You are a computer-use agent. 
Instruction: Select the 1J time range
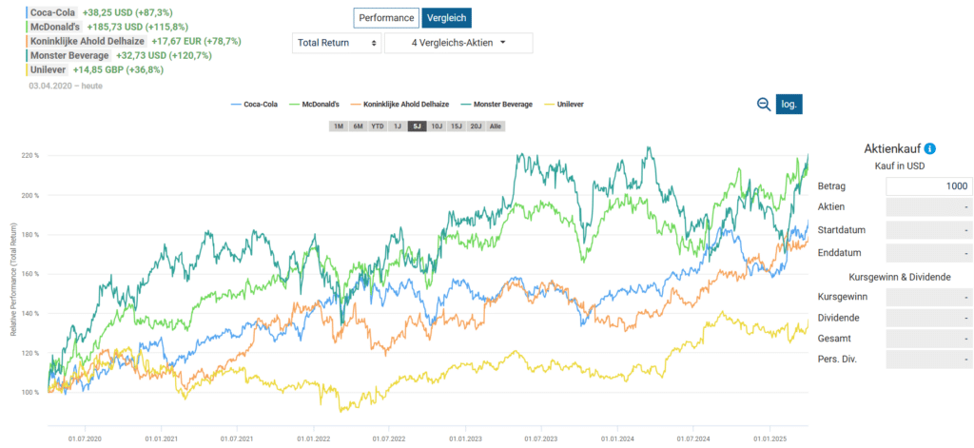[x=397, y=127]
